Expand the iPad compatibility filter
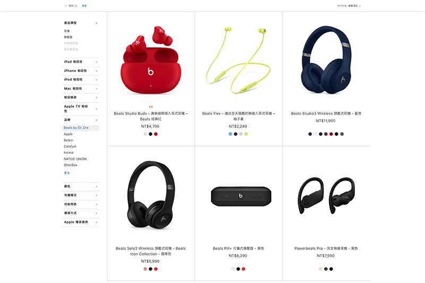This screenshot has height=283, width=425. 81,62
